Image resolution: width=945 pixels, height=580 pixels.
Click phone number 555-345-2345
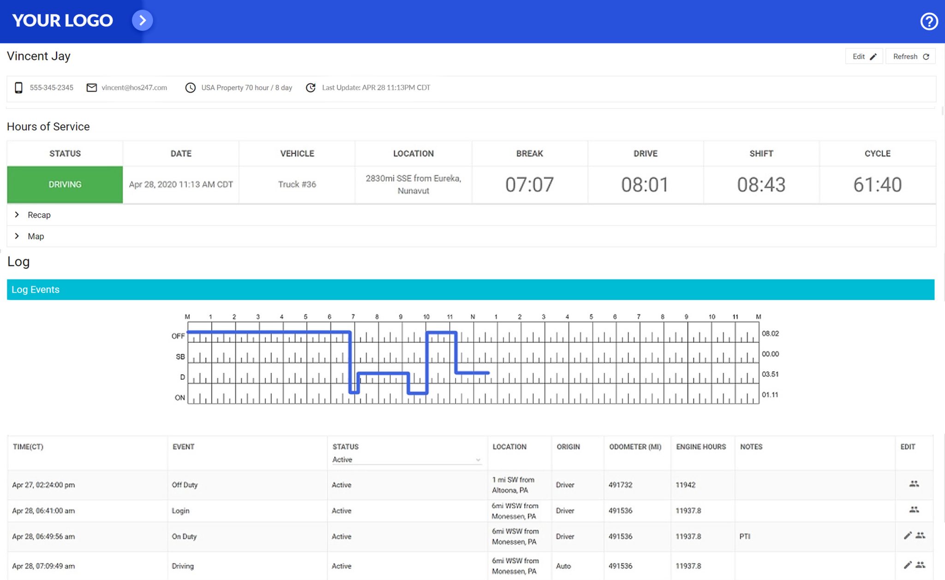point(52,88)
